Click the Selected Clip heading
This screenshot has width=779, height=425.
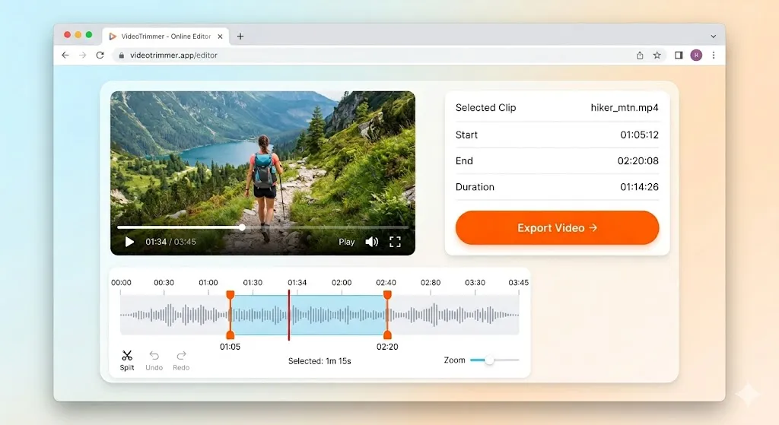[486, 108]
